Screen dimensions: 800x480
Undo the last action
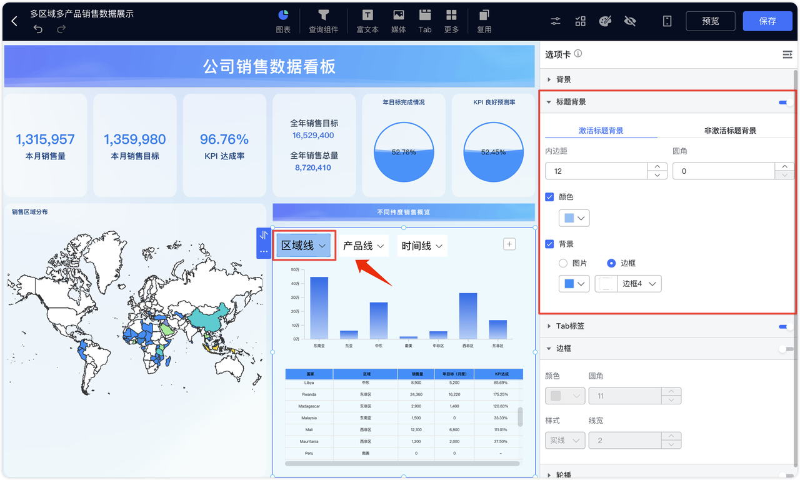point(38,29)
